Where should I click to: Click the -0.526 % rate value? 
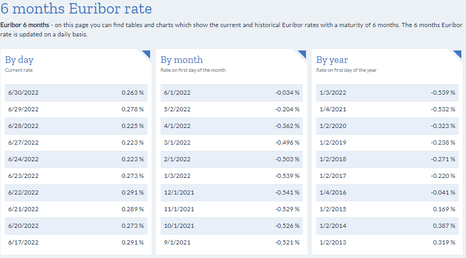pyautogui.click(x=287, y=226)
